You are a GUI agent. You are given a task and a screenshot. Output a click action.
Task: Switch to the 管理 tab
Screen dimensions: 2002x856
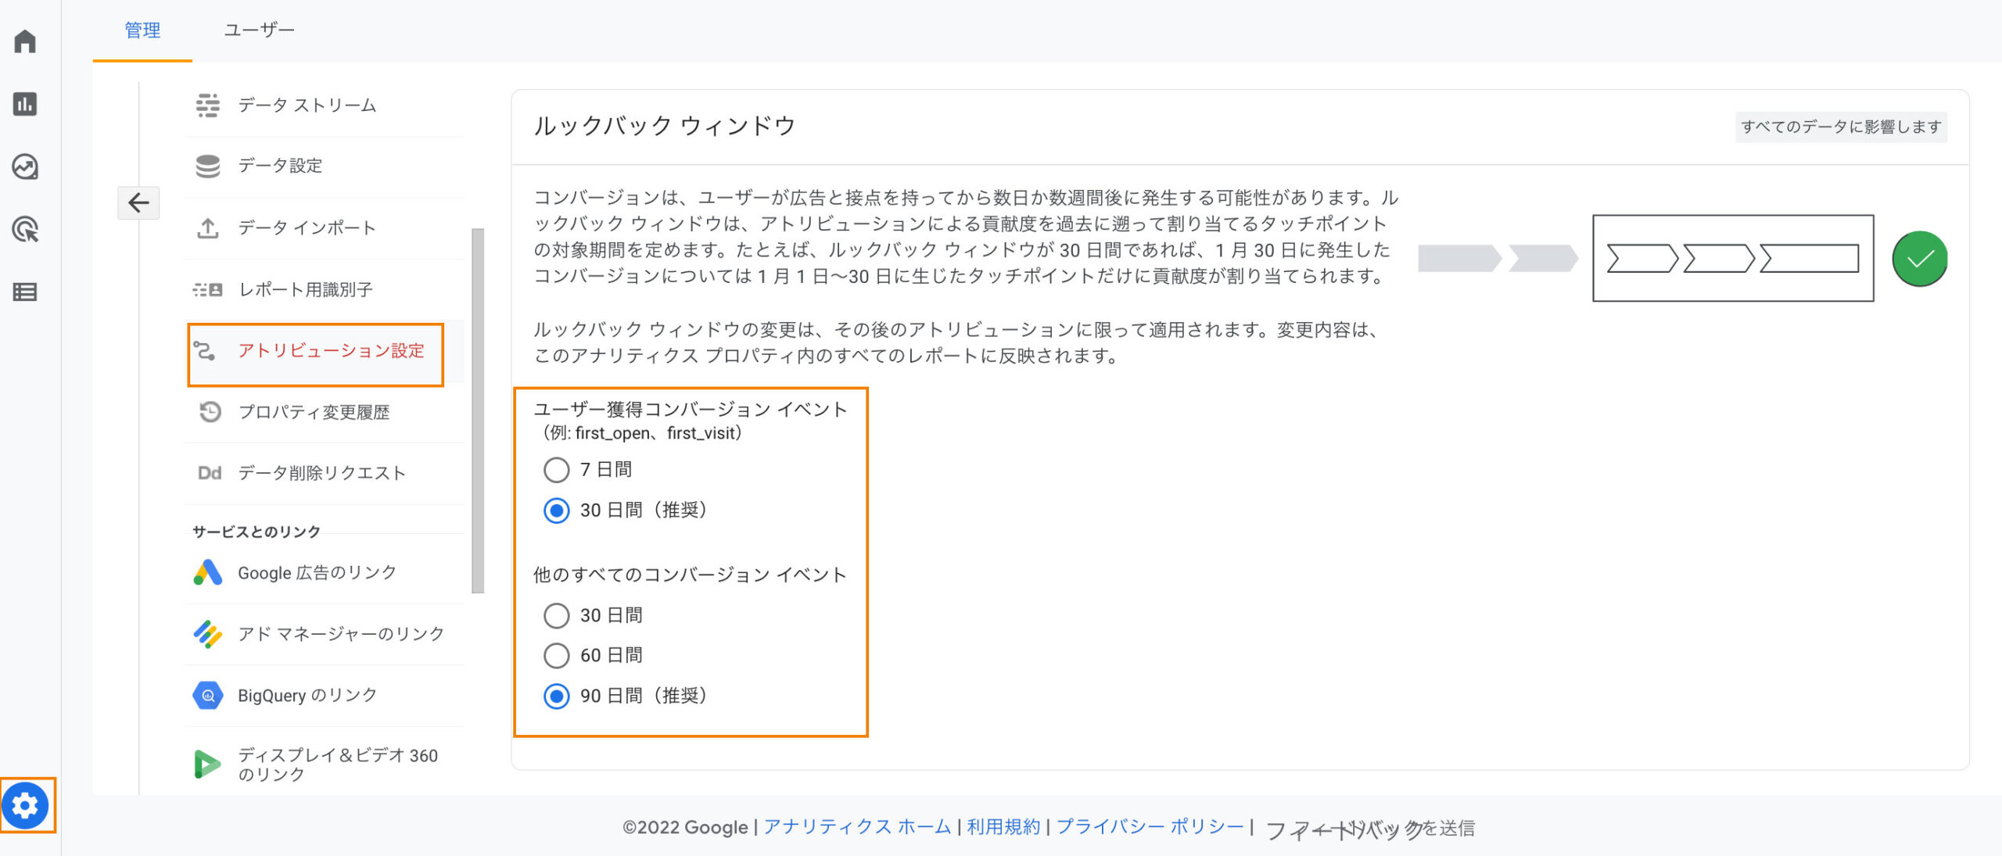(x=142, y=30)
